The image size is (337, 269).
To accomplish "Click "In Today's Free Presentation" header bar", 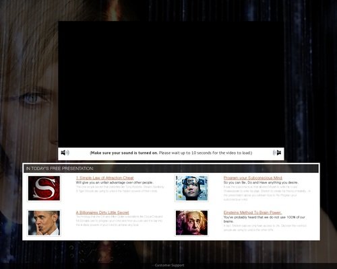I will click(171, 168).
